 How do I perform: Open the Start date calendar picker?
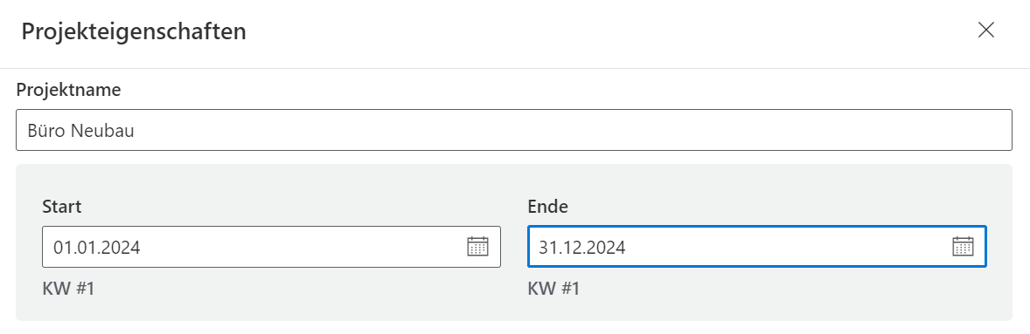coord(477,246)
